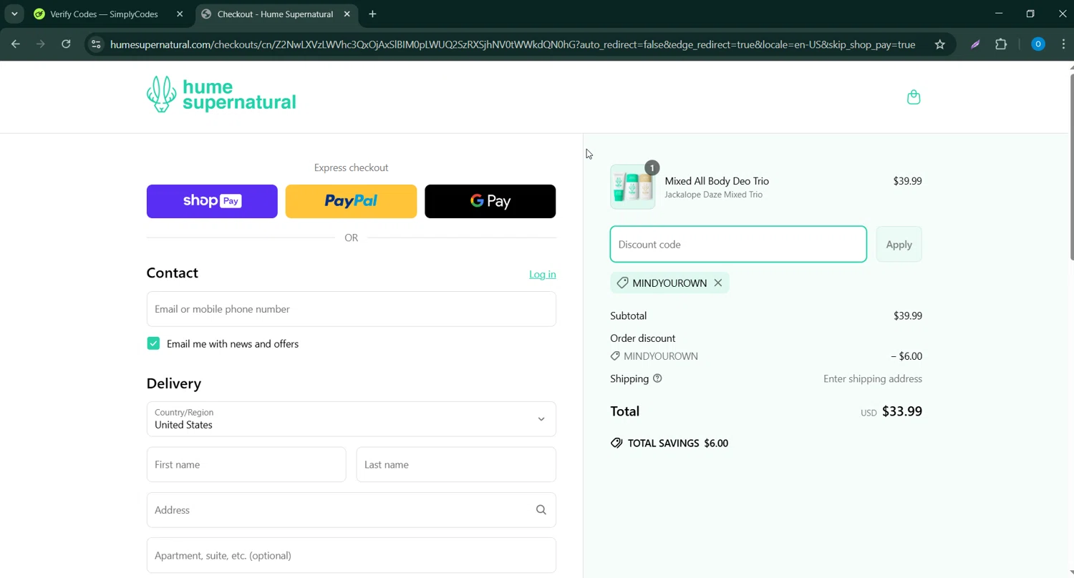Click the 'Jackalope Daze Mixed Trio' variant text
Viewport: 1074px width, 578px height.
pyautogui.click(x=714, y=195)
